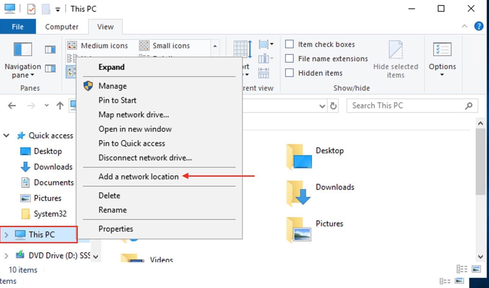Click the Navigation pane icon
This screenshot has width=489, height=288.
23,50
